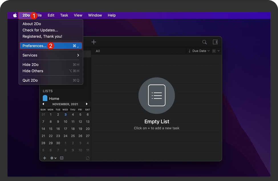The image size is (278, 181).
Task: Choose Check for Updates… menu item
Action: [x=40, y=30]
